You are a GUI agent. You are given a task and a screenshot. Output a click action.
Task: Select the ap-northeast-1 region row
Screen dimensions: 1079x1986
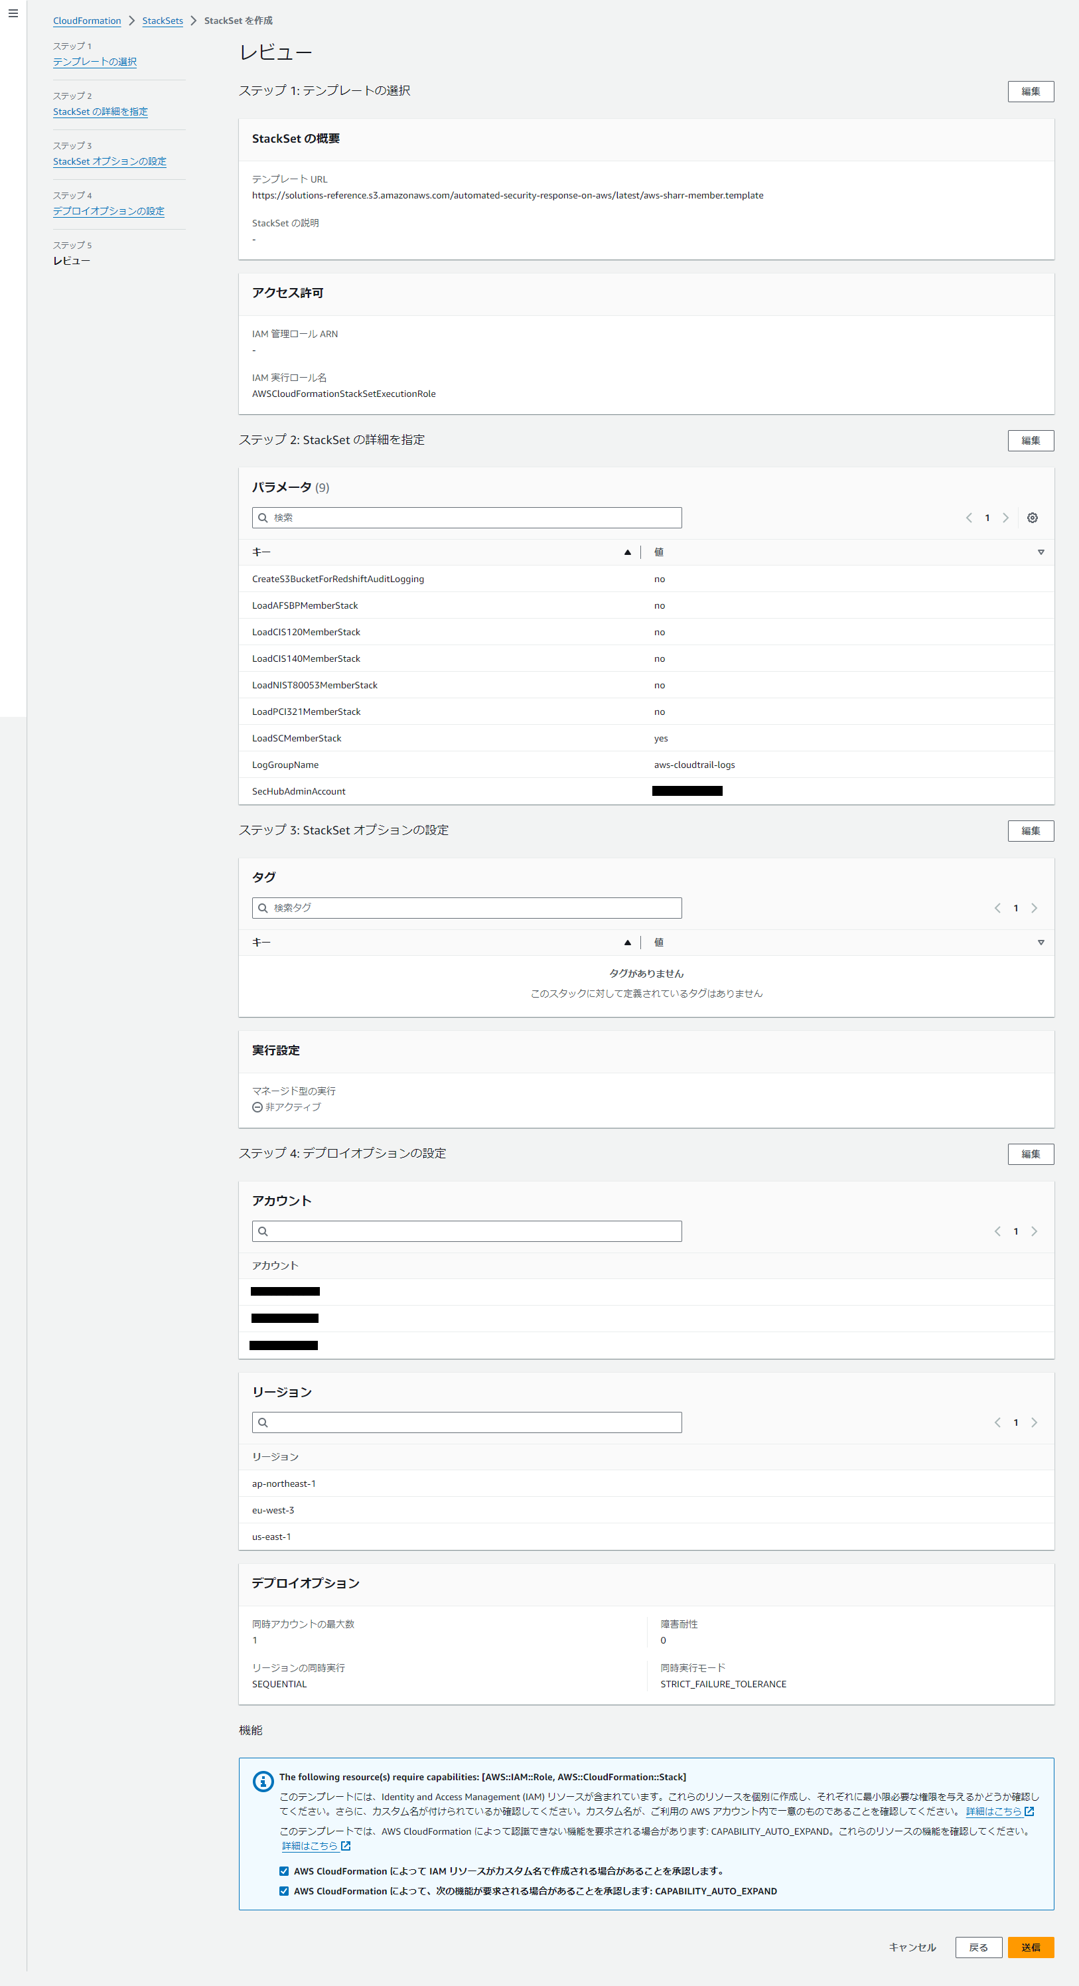646,1484
